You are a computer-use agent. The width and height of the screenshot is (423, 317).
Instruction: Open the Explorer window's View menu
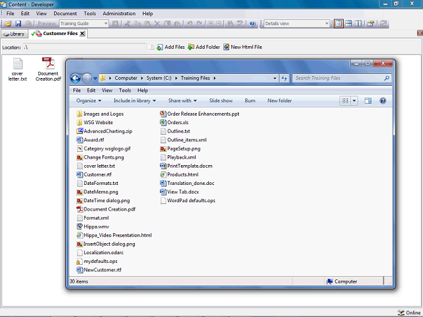(107, 90)
